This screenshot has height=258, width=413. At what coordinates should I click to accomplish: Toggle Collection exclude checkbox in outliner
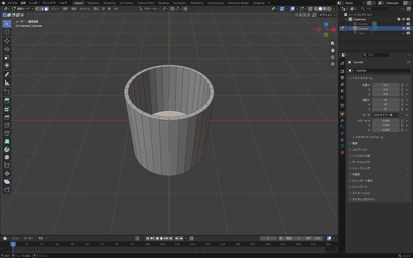tap(399, 19)
